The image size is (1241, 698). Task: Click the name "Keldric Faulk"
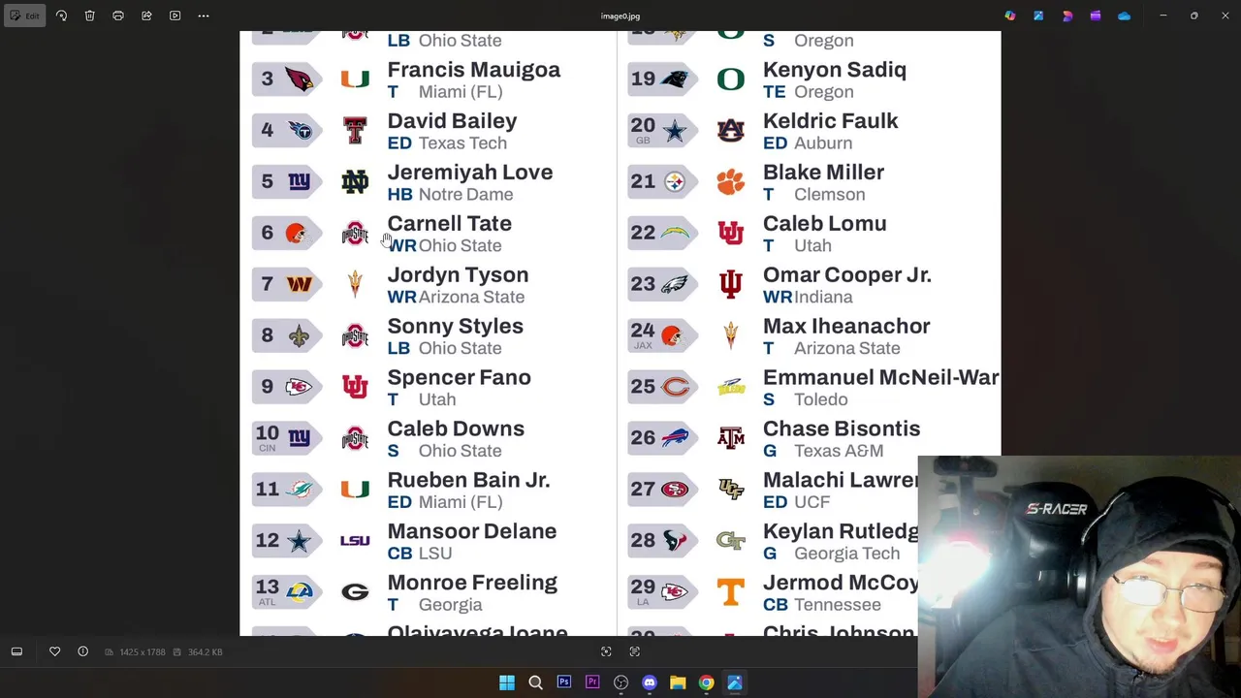click(831, 121)
